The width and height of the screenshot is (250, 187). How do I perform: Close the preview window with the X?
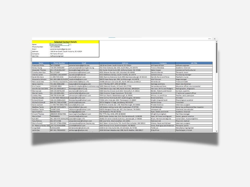[x=214, y=39]
